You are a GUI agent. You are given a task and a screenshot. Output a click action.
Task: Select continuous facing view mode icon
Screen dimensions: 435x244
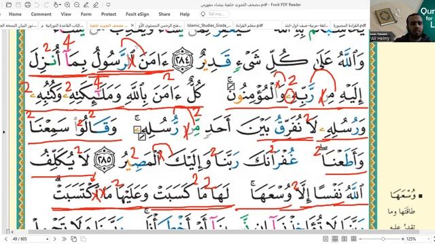353,239
